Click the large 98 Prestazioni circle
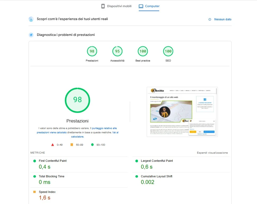The height and width of the screenshot is (204, 257). [x=77, y=100]
